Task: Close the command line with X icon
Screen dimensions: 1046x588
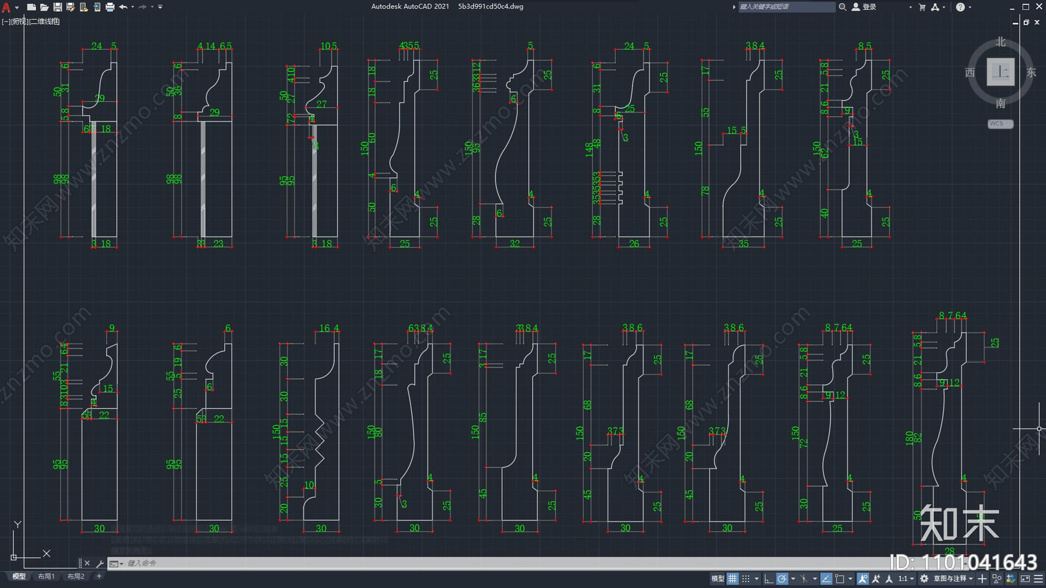Action: point(87,563)
